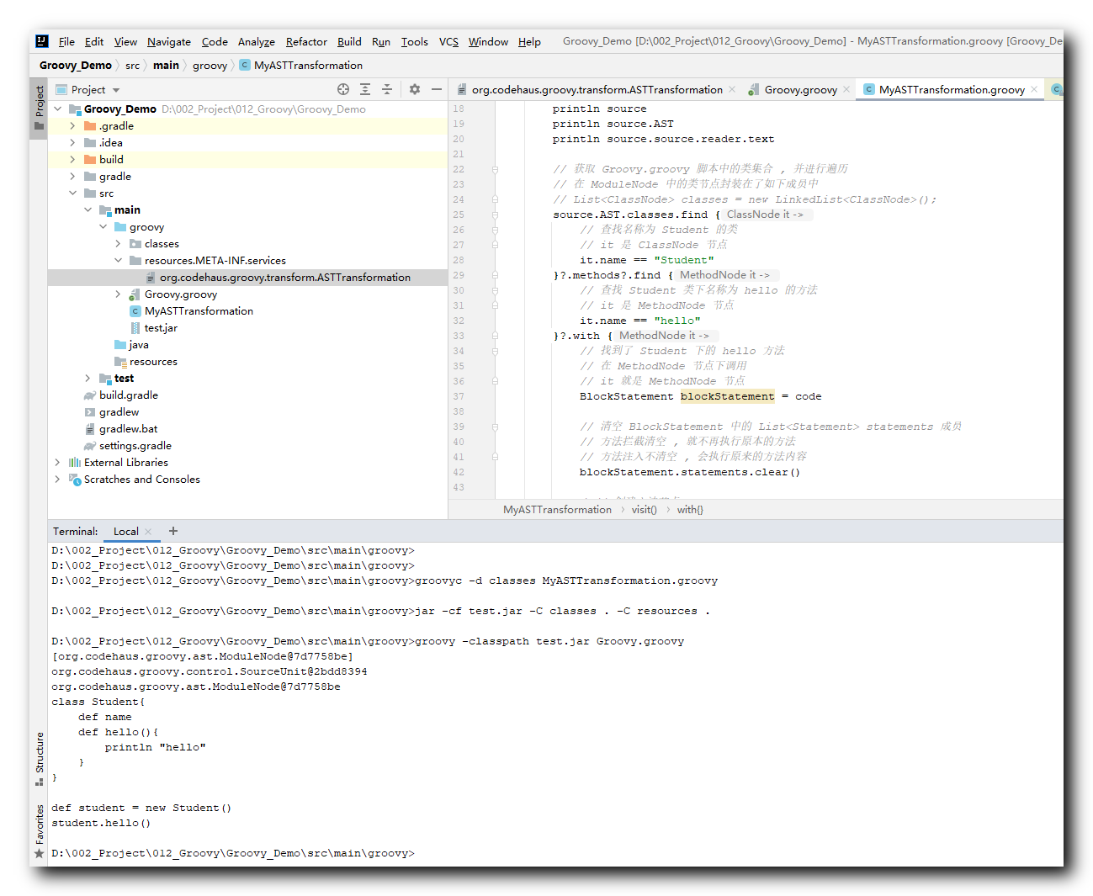Click main breadcrumb in navigation bar

166,65
